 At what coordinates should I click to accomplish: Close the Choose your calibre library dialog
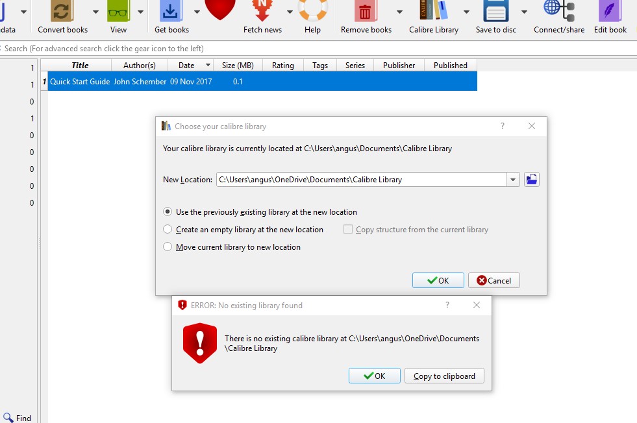(531, 126)
